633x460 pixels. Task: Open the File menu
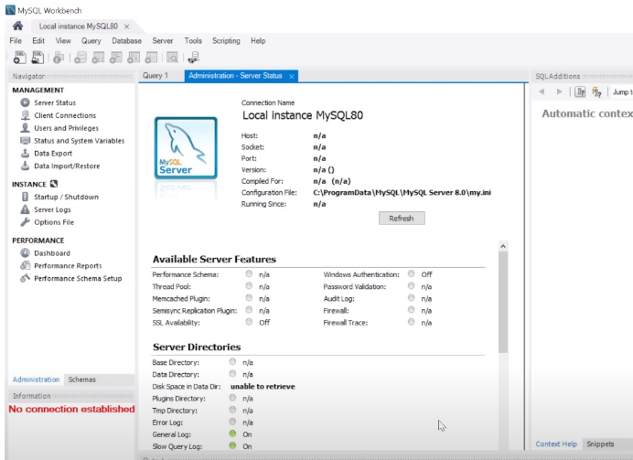pyautogui.click(x=16, y=41)
